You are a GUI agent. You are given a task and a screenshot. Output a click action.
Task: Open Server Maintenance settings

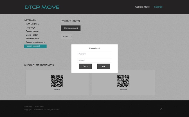pos(35,42)
